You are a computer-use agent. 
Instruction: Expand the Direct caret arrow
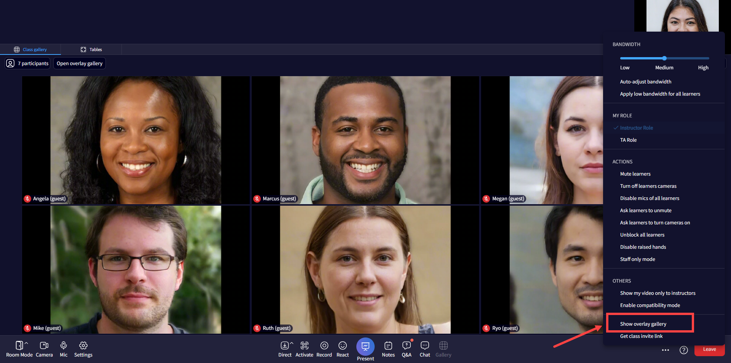(x=292, y=344)
